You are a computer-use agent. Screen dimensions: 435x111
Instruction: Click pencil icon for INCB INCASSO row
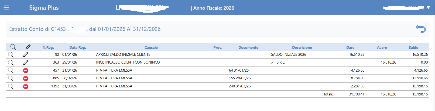point(26,62)
